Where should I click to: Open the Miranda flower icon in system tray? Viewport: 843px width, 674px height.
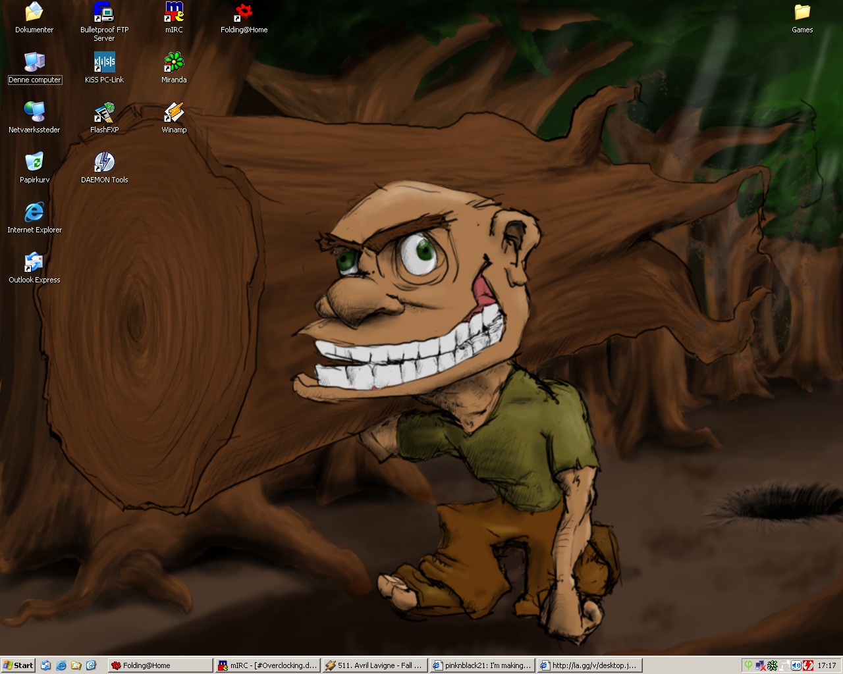773,665
